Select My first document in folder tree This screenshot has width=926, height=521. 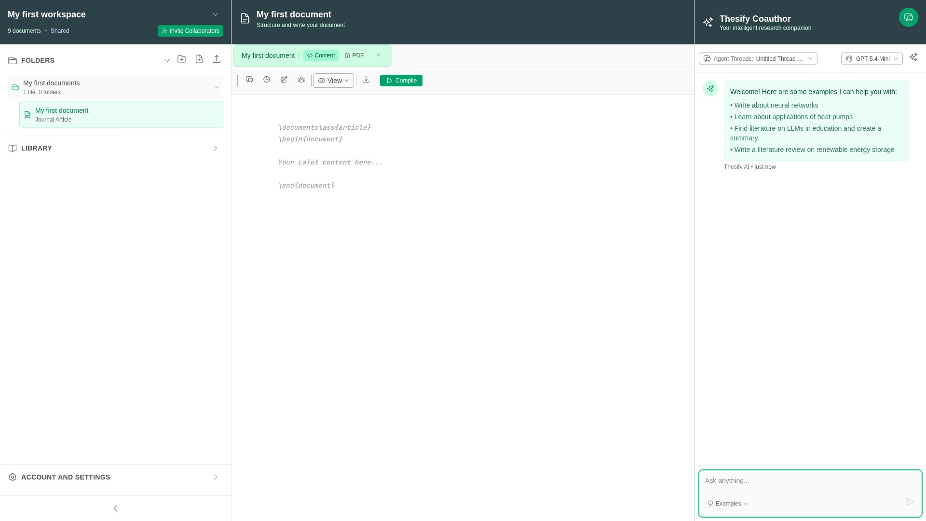[121, 115]
